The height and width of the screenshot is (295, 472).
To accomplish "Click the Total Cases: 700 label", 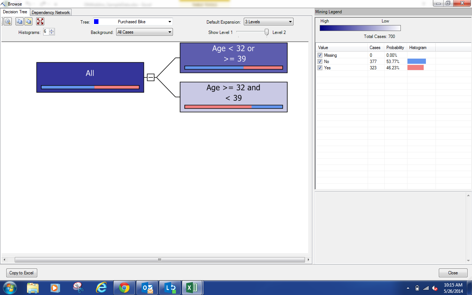I will (x=379, y=37).
